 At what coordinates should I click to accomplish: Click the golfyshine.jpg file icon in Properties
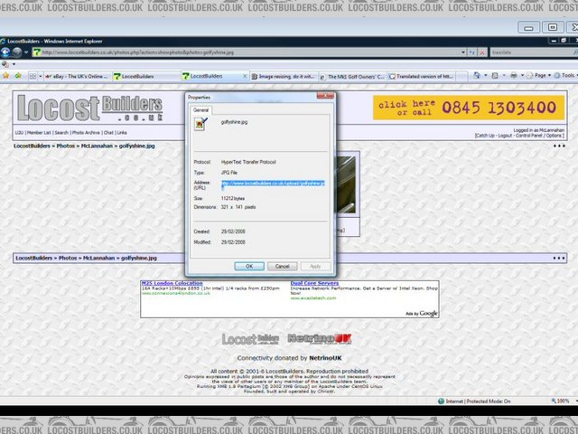click(x=202, y=123)
